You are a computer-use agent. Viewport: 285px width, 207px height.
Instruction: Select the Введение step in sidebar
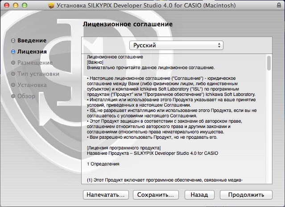(32, 40)
